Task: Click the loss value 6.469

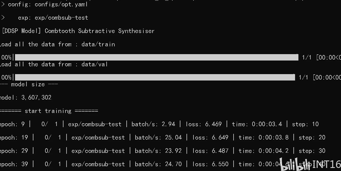Action: coord(213,124)
